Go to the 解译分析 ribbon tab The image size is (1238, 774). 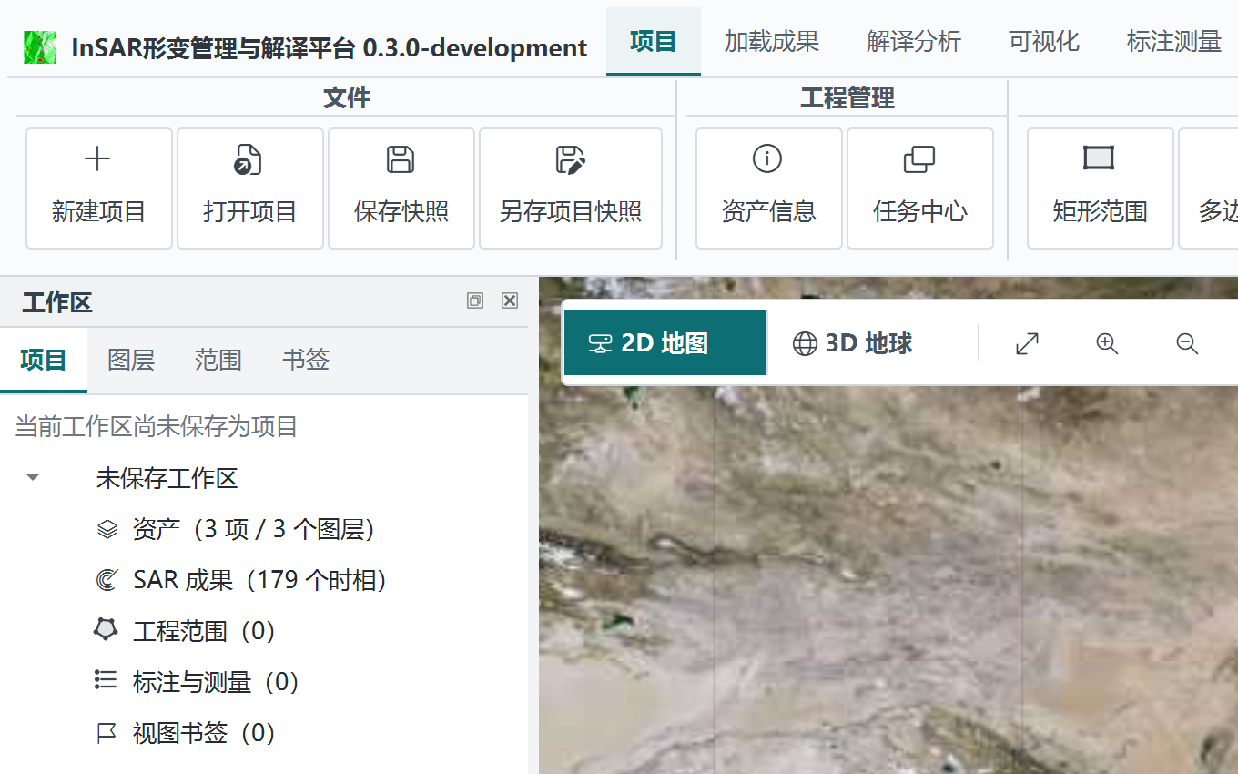(x=914, y=42)
